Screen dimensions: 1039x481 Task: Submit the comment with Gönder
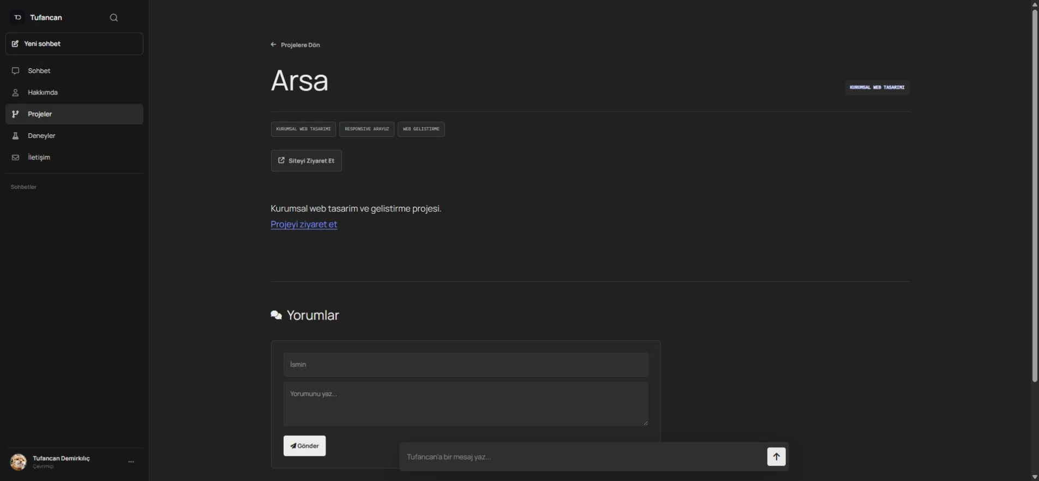[x=304, y=446]
